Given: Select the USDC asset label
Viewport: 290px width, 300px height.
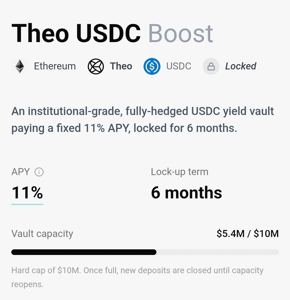Looking at the screenshot, I should point(179,66).
